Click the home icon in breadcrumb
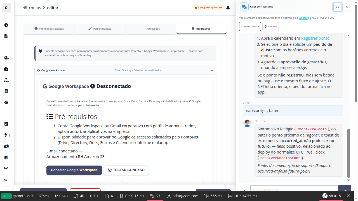 click(25, 8)
